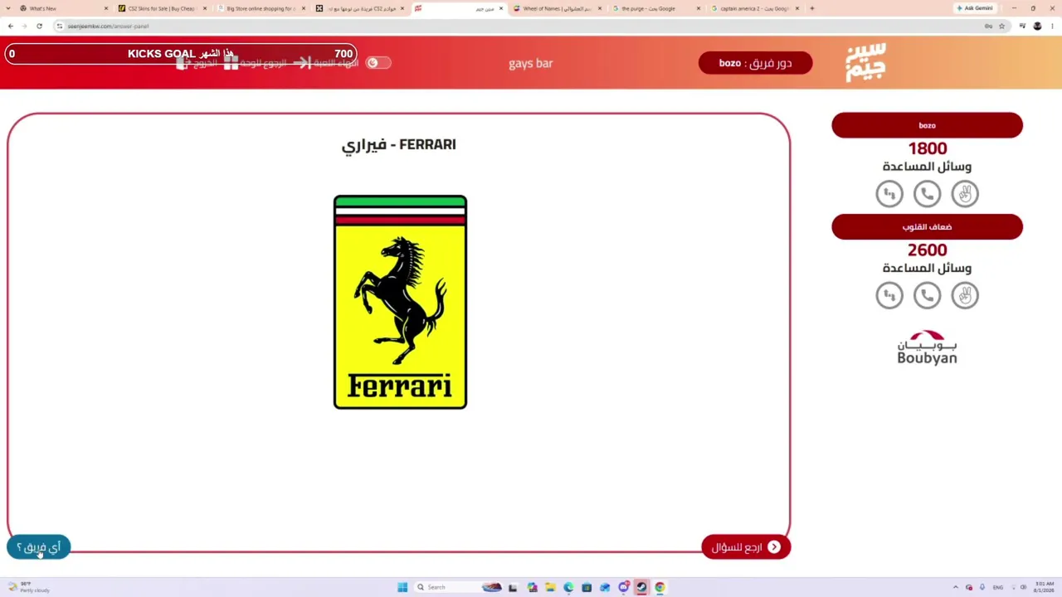
Task: Open the taskbar clock and date
Action: (1044, 587)
